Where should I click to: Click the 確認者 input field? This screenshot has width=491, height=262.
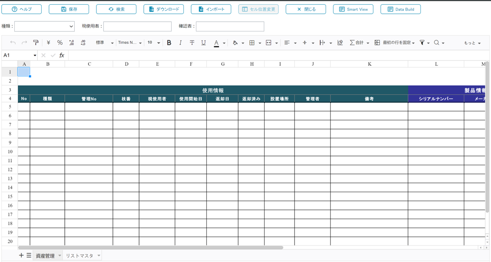(x=230, y=27)
